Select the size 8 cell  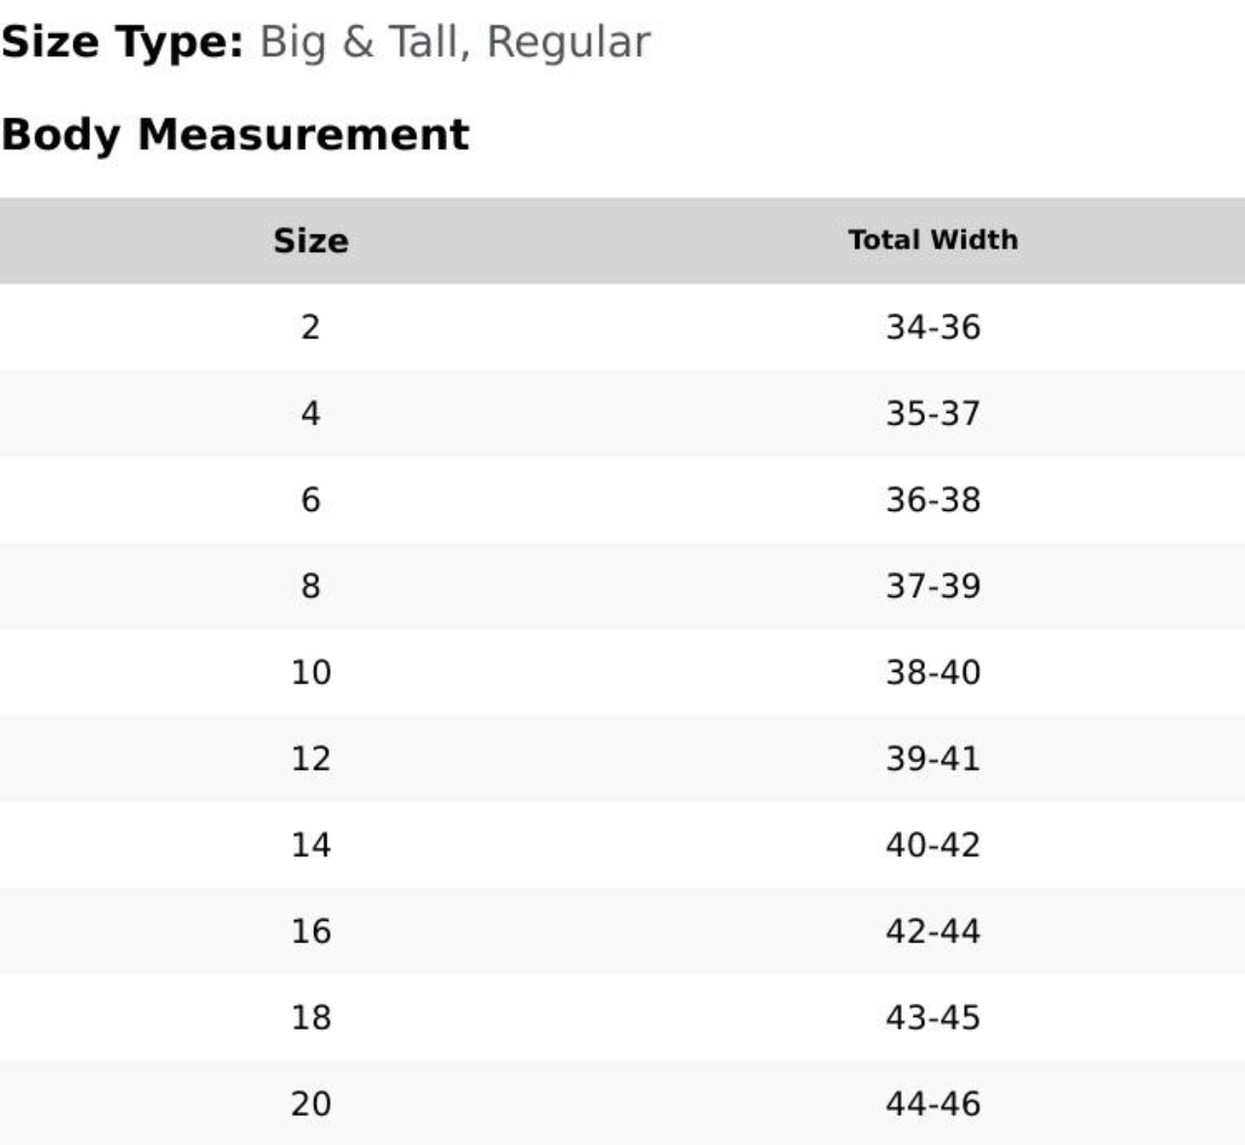310,586
